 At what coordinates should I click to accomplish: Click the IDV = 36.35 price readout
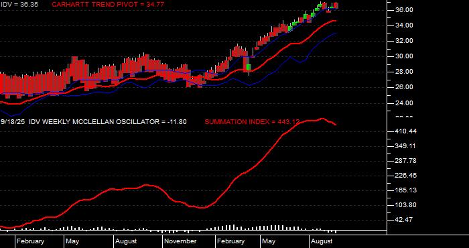[x=19, y=5]
